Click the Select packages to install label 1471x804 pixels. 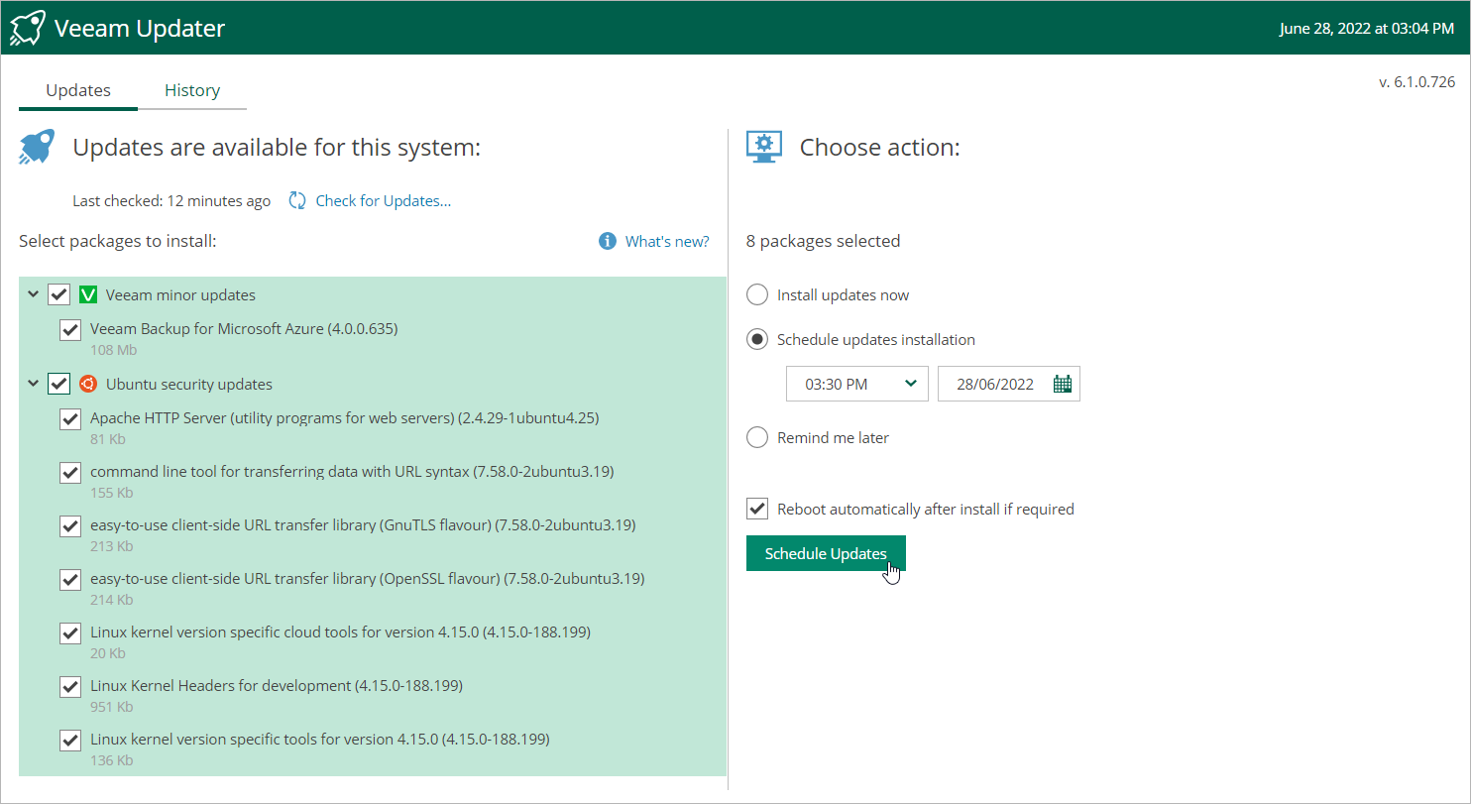(x=118, y=241)
